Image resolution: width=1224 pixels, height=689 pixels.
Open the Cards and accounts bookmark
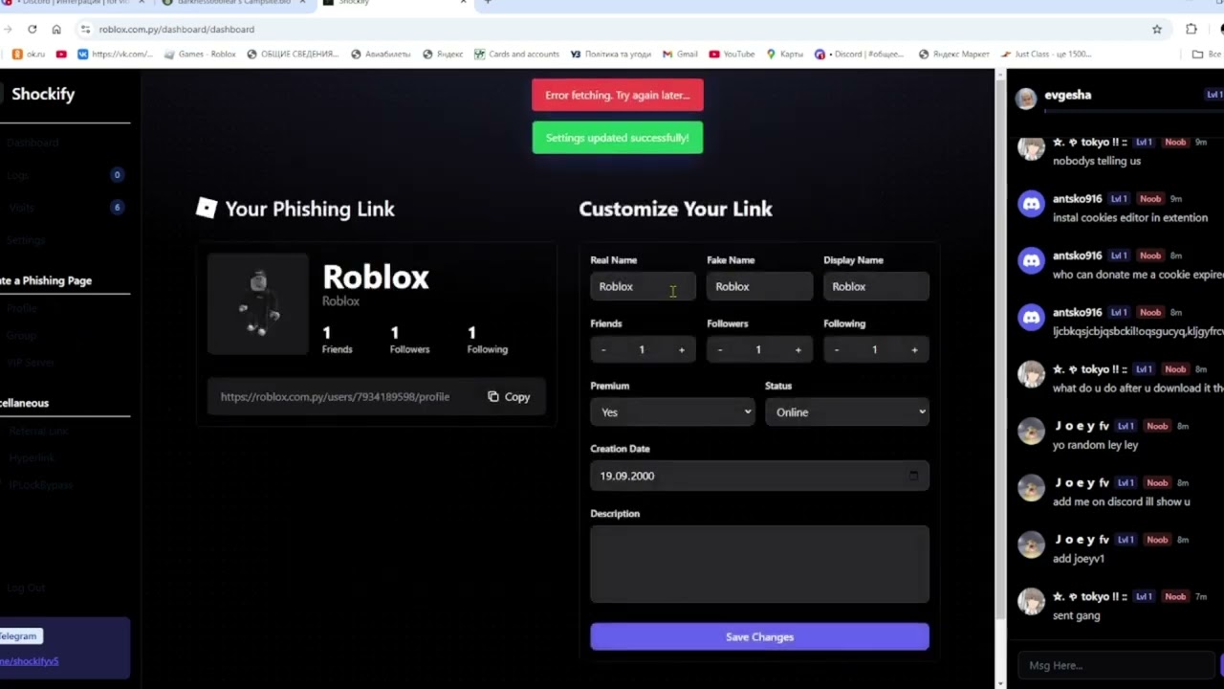click(x=516, y=55)
